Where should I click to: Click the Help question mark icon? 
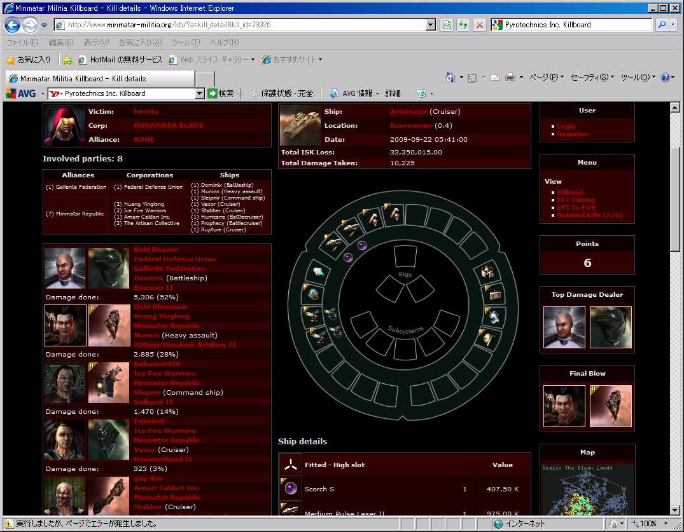(x=666, y=78)
